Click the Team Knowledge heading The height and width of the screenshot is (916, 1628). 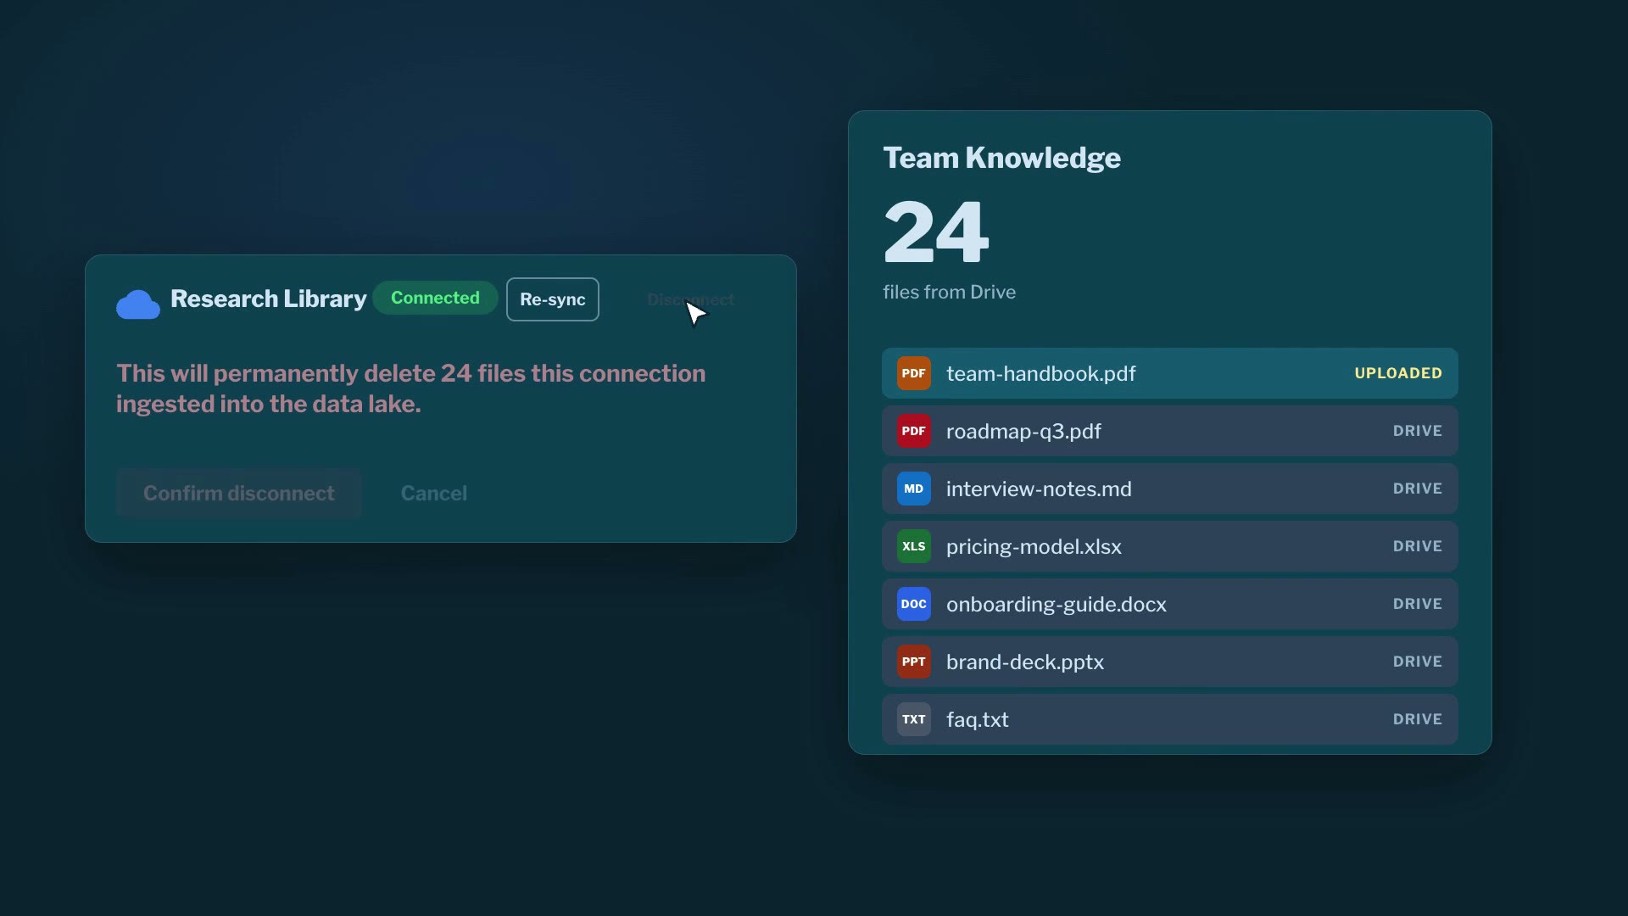1001,158
